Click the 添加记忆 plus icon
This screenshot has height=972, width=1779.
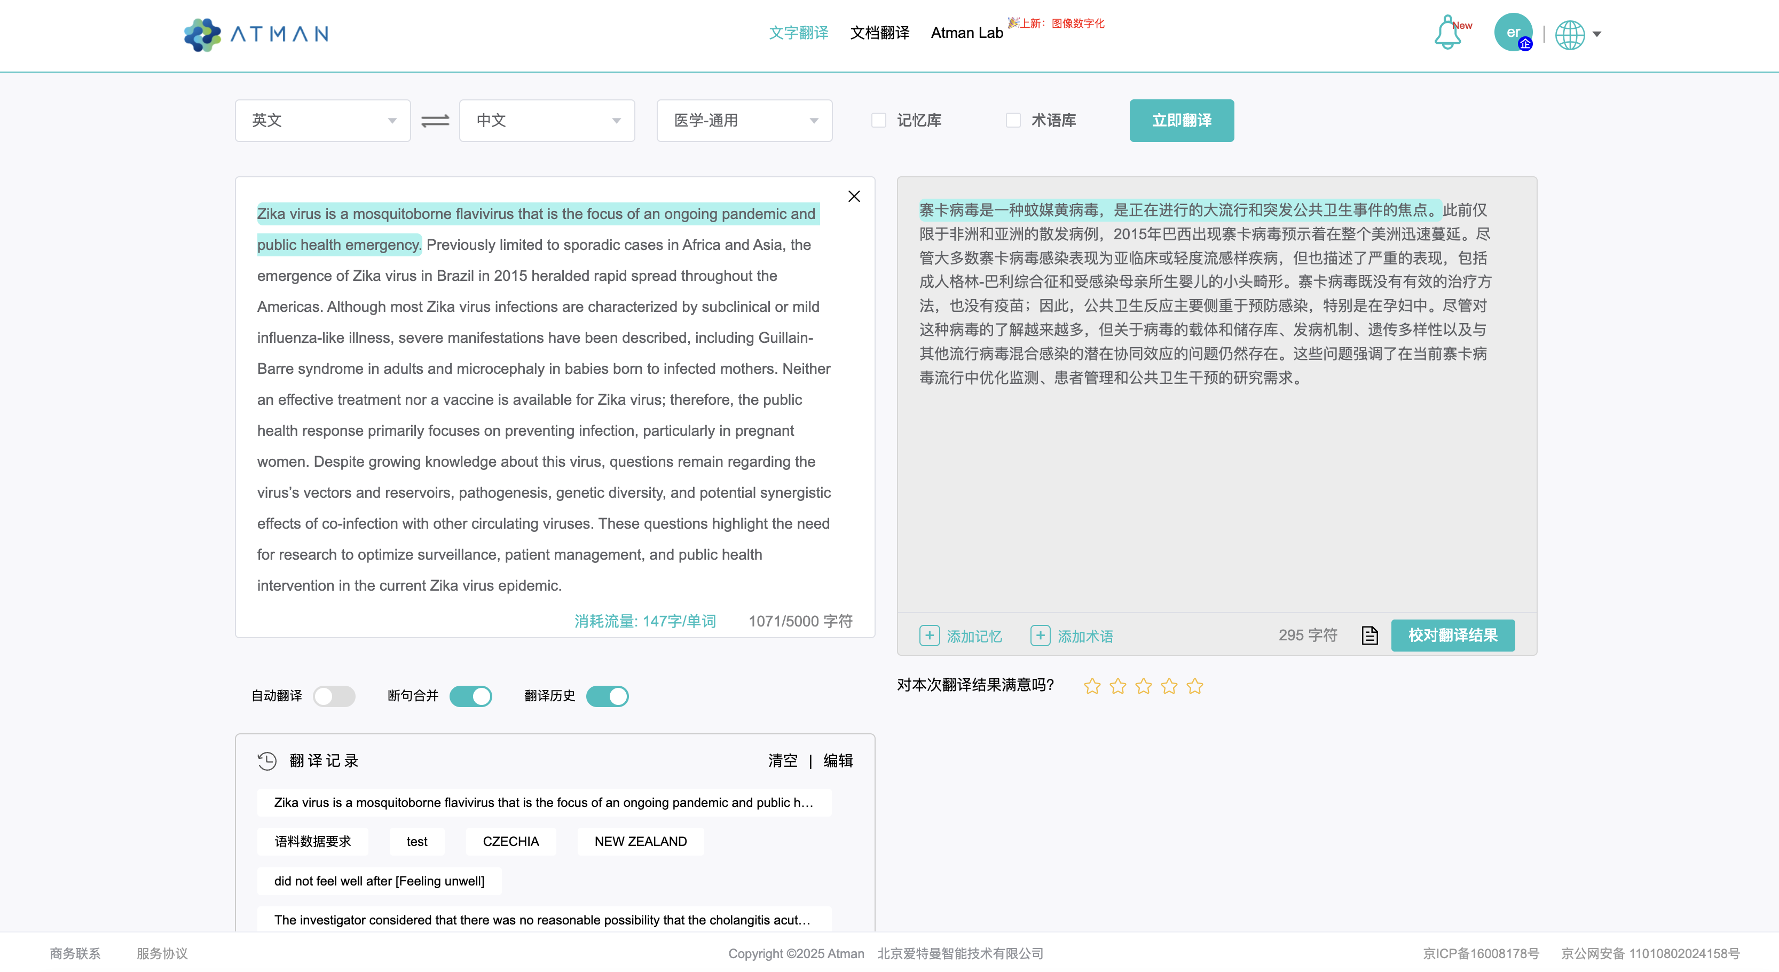click(x=930, y=636)
